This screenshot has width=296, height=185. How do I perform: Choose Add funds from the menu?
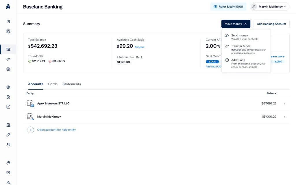click(246, 63)
